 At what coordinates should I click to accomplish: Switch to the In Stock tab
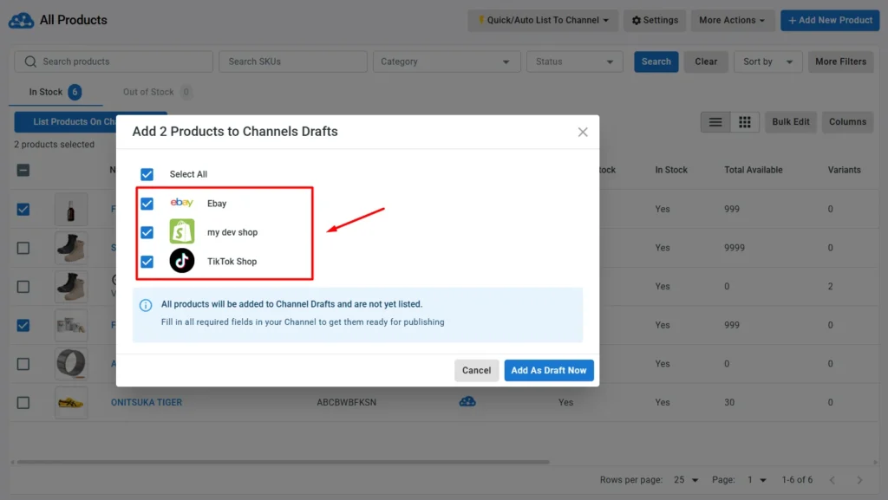[55, 92]
